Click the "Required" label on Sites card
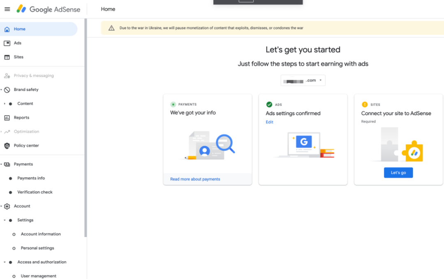Screen dimensions: 444x279 point(368,122)
